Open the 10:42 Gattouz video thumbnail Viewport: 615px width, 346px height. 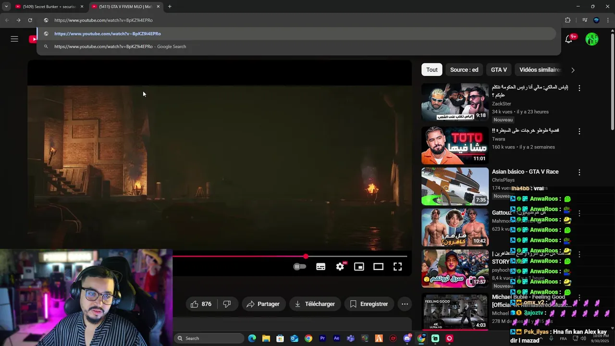455,227
